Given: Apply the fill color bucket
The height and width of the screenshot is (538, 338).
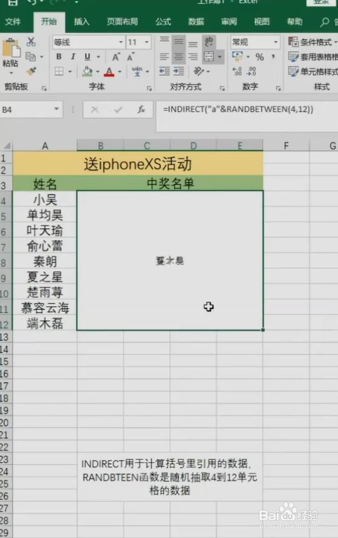Looking at the screenshot, I should click(x=87, y=71).
